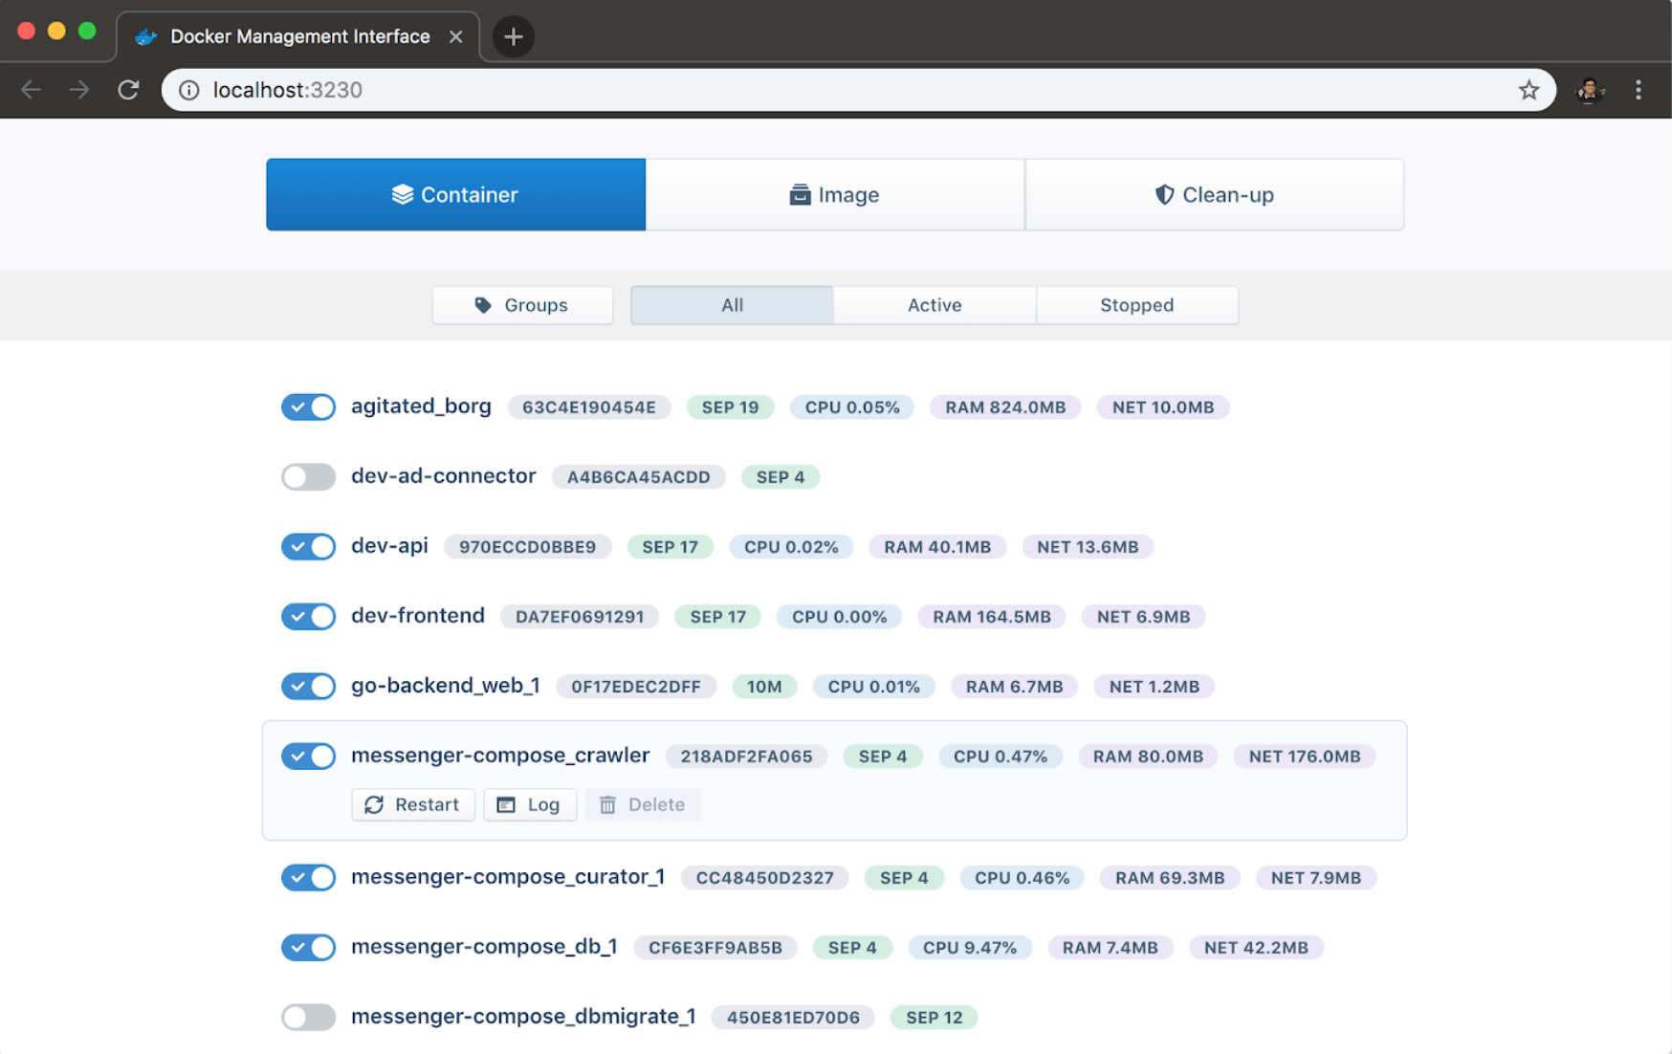This screenshot has width=1672, height=1054.
Task: Toggle off messenger-compose_db_1 container
Action: [308, 947]
